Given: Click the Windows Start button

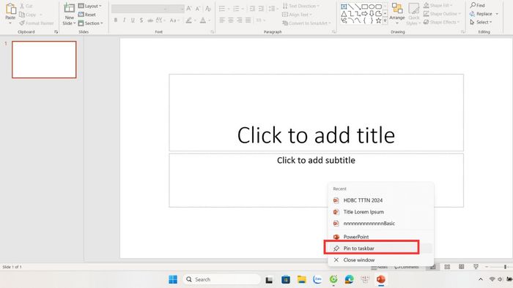Looking at the screenshot, I should tap(173, 279).
